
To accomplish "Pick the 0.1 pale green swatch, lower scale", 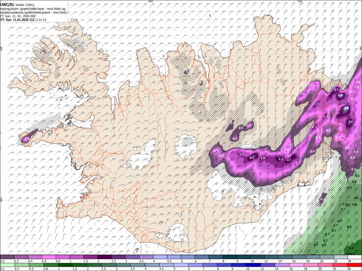I will 7,265.
